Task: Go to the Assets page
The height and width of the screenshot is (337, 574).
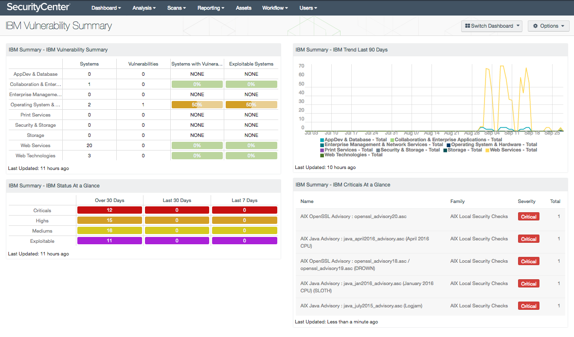Action: point(243,8)
